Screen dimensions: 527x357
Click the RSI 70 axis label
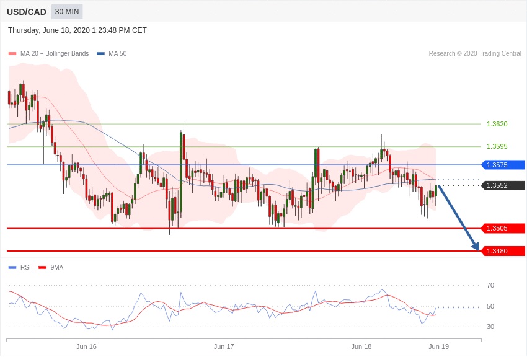click(490, 285)
